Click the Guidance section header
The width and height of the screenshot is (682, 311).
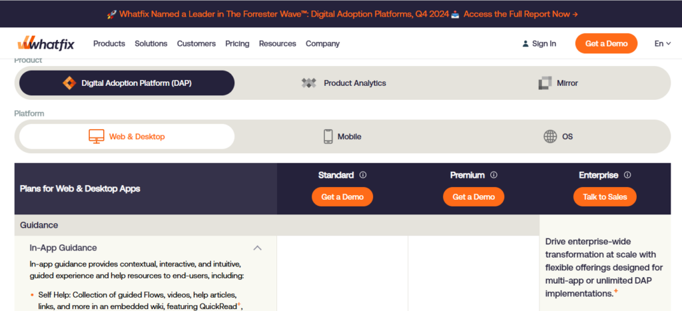point(276,225)
